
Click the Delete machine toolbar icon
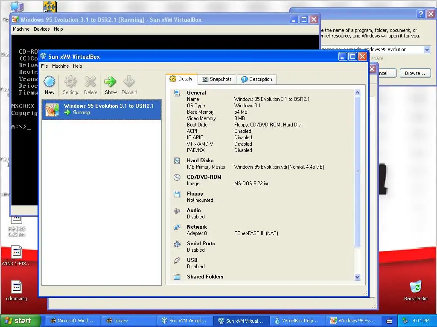(90, 82)
